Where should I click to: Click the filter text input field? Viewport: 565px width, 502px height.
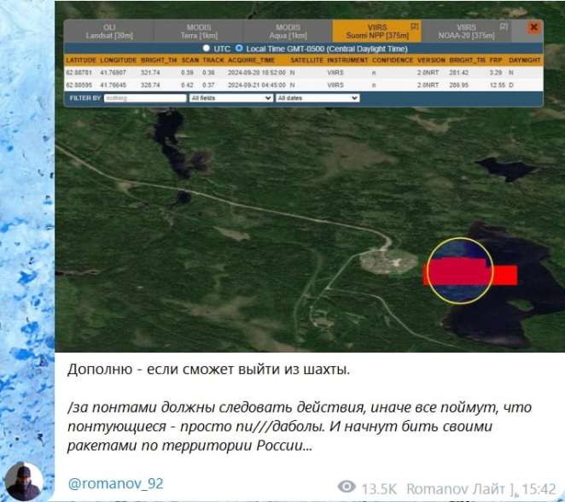(144, 98)
